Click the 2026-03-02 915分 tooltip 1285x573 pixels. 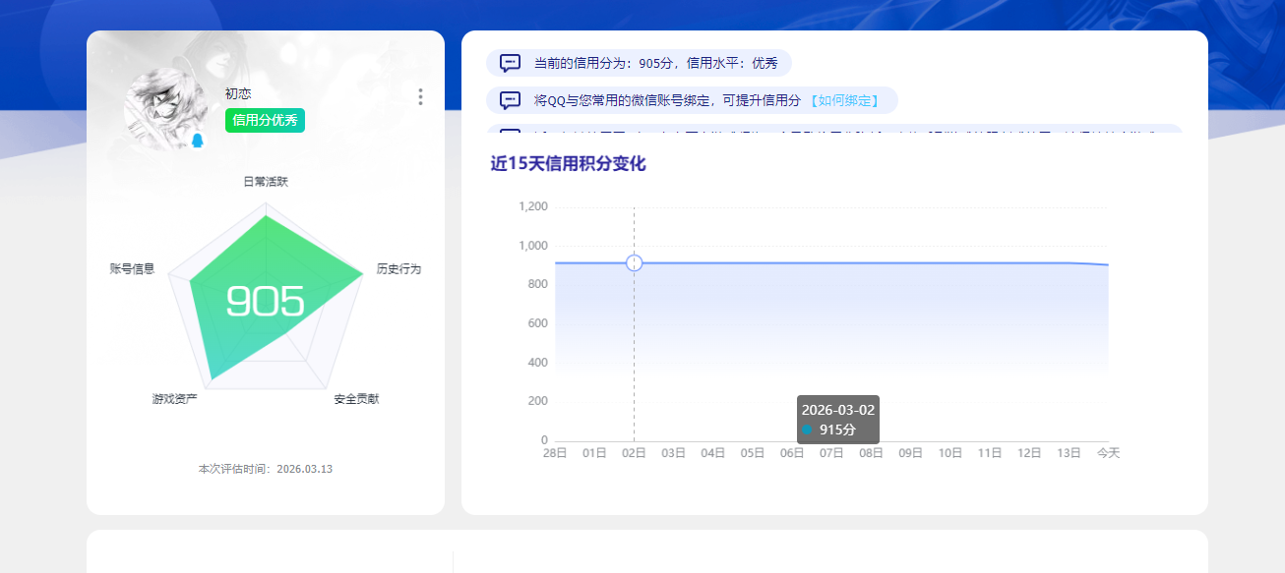point(838,419)
